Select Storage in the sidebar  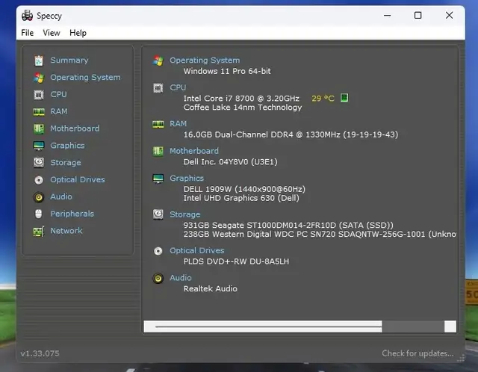[66, 163]
